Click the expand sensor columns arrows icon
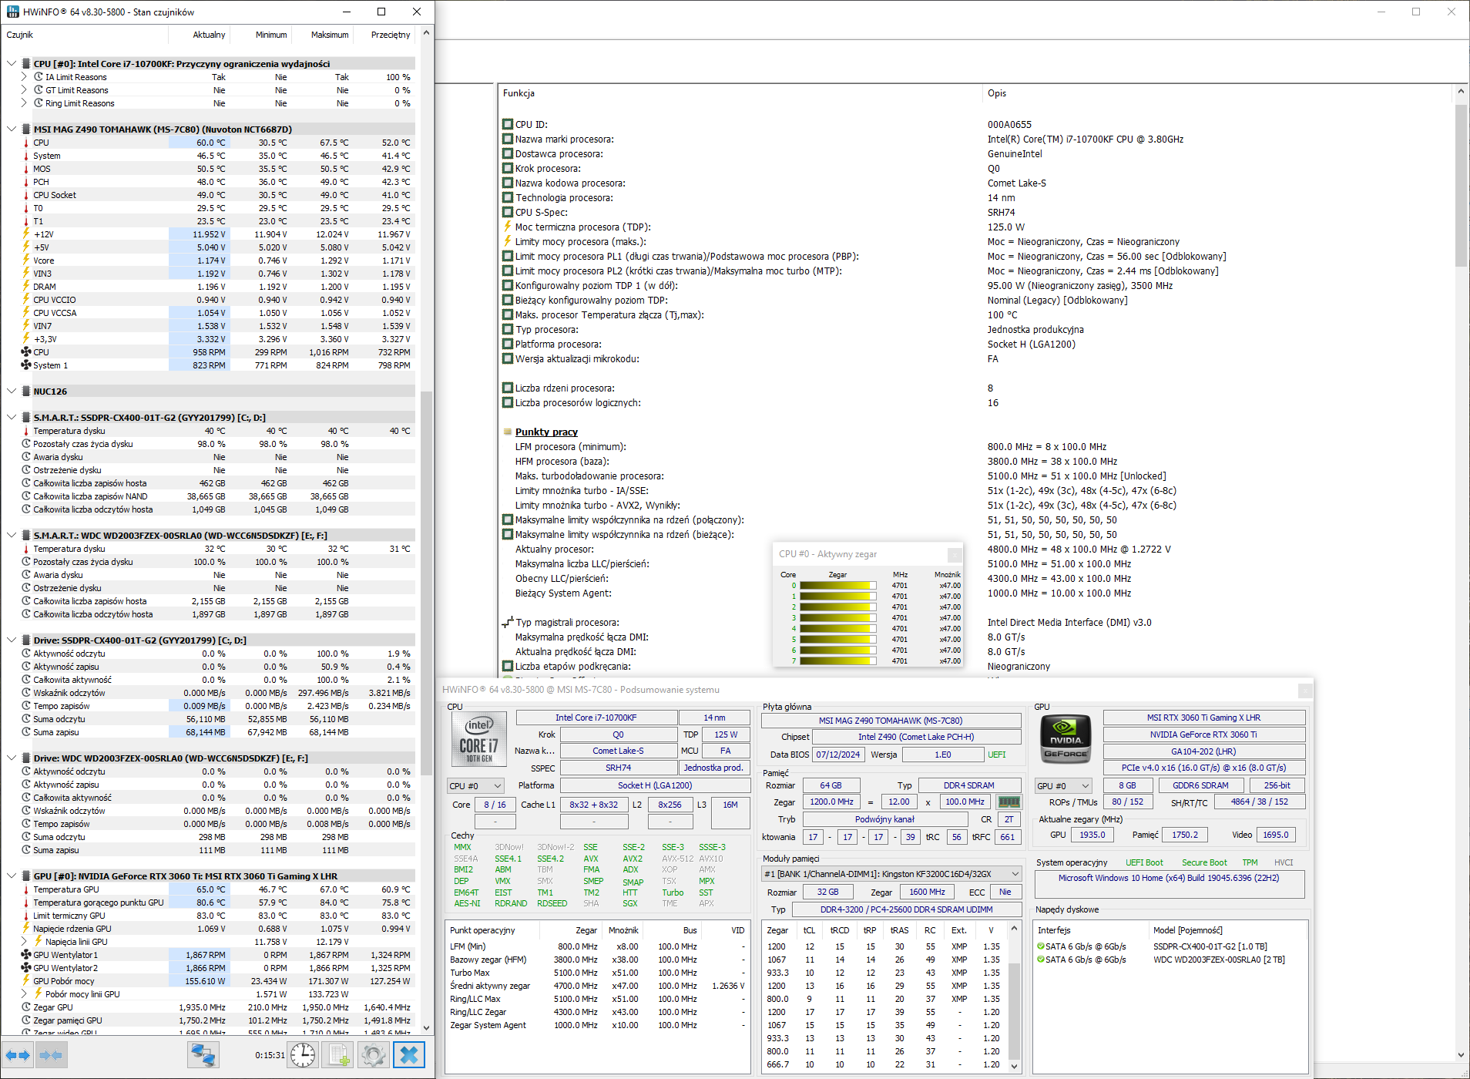 coord(18,1055)
